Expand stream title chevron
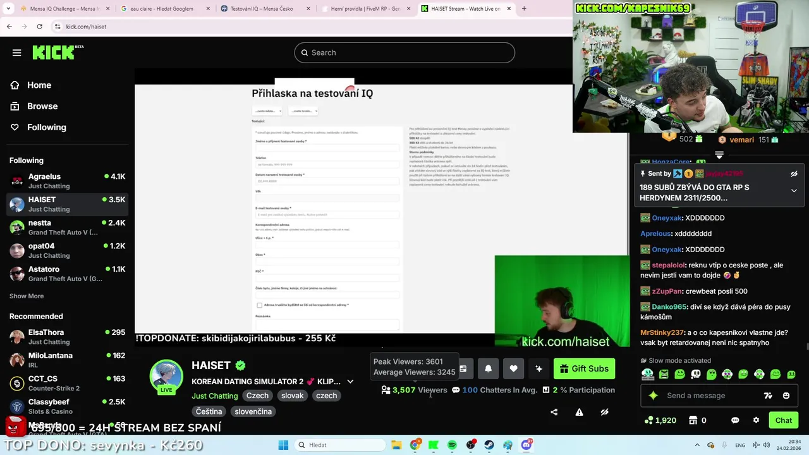The width and height of the screenshot is (809, 455). (350, 382)
